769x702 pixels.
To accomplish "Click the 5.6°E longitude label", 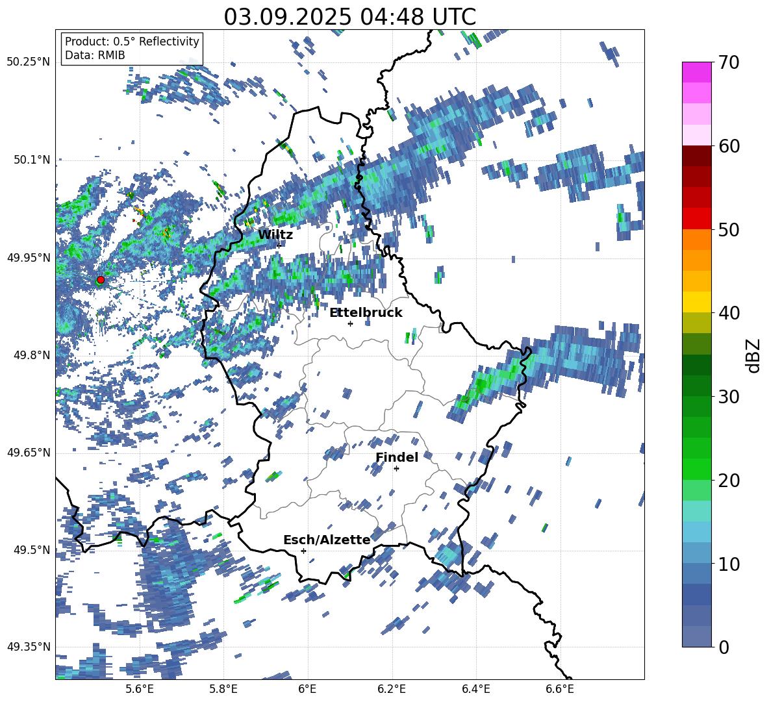I will (140, 689).
